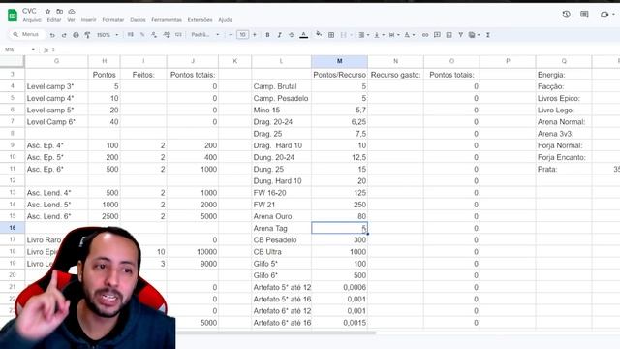Viewport: 620px width, 349px height.
Task: Open version history clock icon
Action: point(566,15)
